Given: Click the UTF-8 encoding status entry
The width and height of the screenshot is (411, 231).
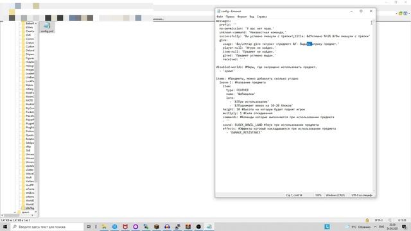Looking at the screenshot, I should point(362,195).
